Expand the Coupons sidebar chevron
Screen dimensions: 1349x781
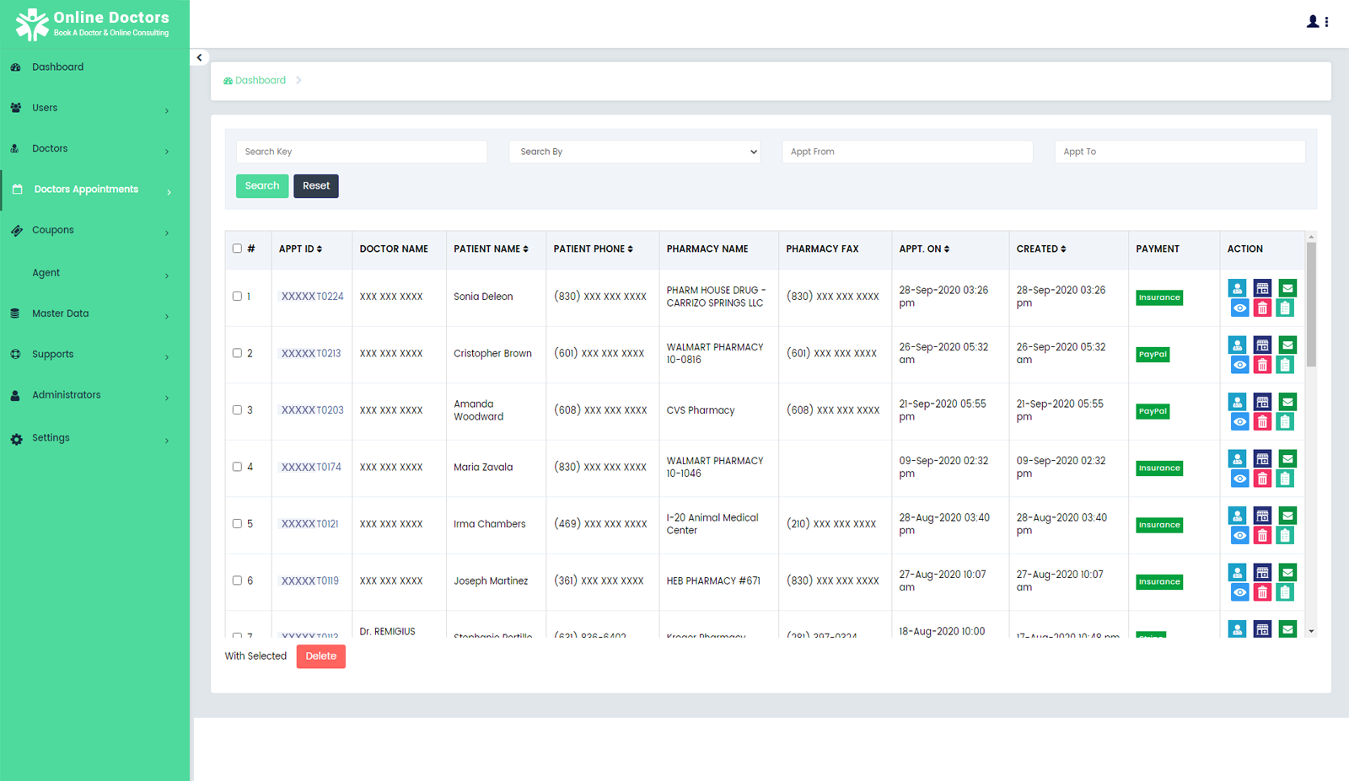coord(167,233)
